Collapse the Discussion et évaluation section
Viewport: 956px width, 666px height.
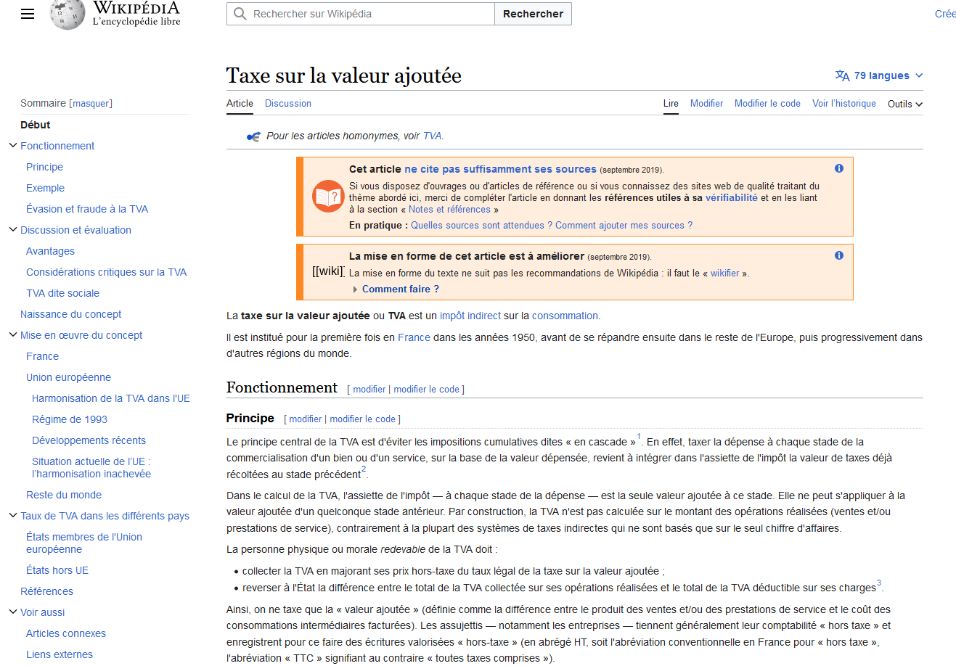[x=12, y=230]
